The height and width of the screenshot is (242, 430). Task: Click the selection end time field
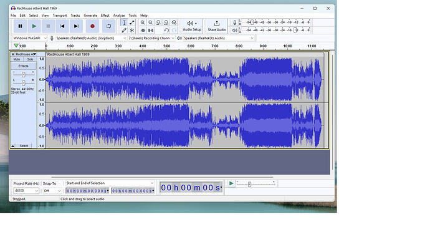[133, 191]
